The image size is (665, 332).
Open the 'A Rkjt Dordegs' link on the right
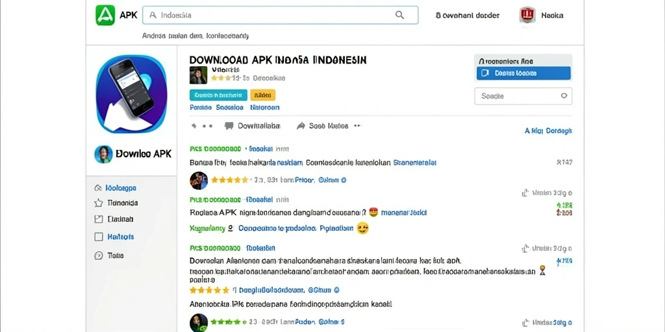coord(548,131)
